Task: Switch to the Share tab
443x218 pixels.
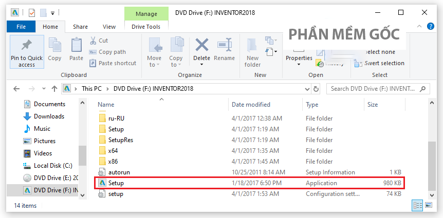Action: pyautogui.click(x=80, y=27)
